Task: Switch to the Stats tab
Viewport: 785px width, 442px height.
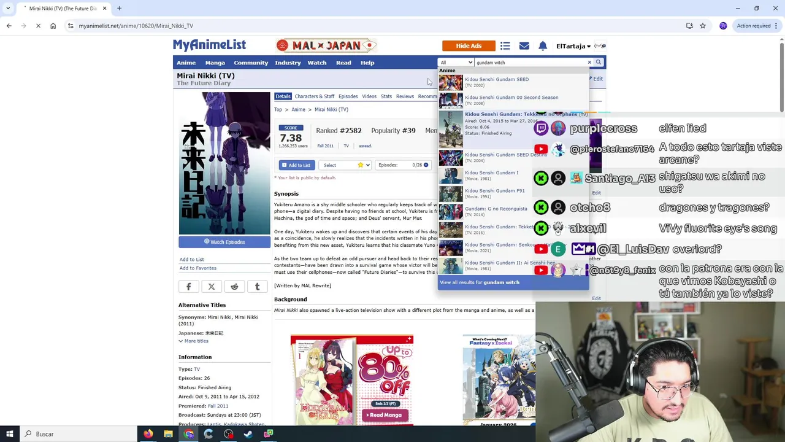Action: click(x=386, y=96)
